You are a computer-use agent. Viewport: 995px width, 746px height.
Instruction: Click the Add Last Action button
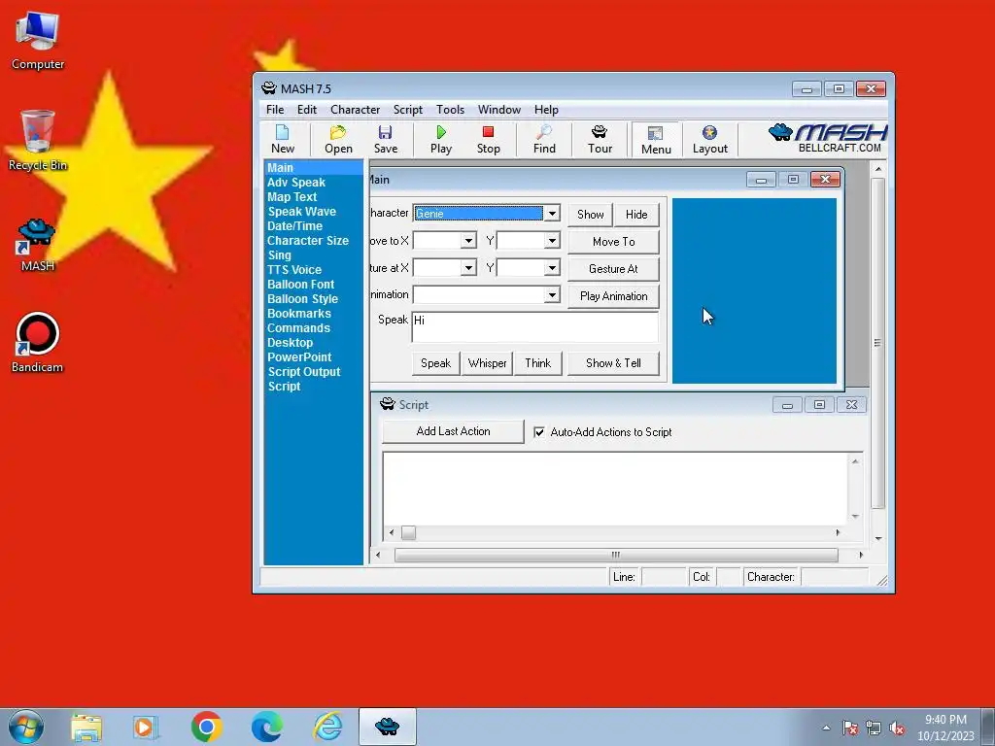tap(453, 431)
